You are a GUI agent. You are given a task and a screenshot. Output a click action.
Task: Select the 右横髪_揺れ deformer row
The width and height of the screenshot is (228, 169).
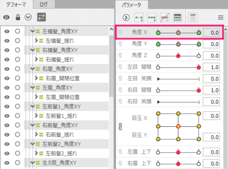66,60
